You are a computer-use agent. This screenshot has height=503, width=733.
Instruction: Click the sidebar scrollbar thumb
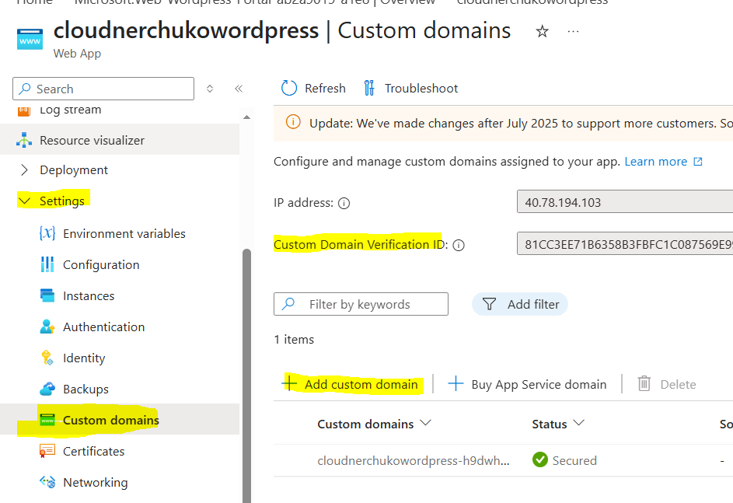coord(246,376)
